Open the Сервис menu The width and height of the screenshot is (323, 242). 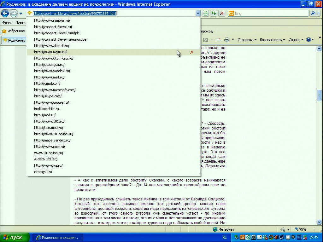point(296,40)
